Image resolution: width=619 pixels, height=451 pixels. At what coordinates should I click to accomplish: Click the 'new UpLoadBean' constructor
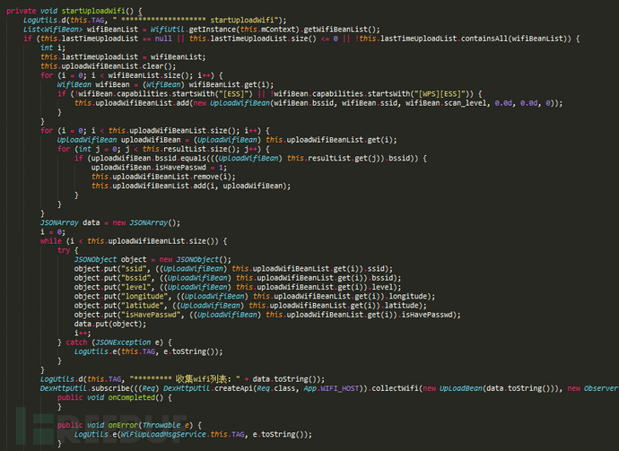[x=452, y=388]
